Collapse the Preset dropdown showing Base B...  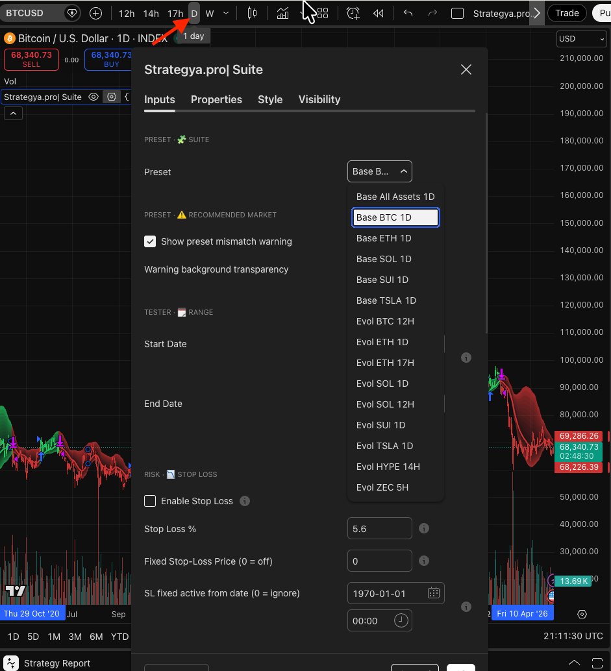tap(379, 171)
